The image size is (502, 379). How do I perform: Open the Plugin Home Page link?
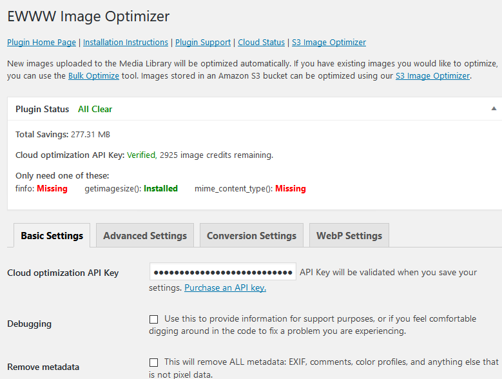pos(42,43)
